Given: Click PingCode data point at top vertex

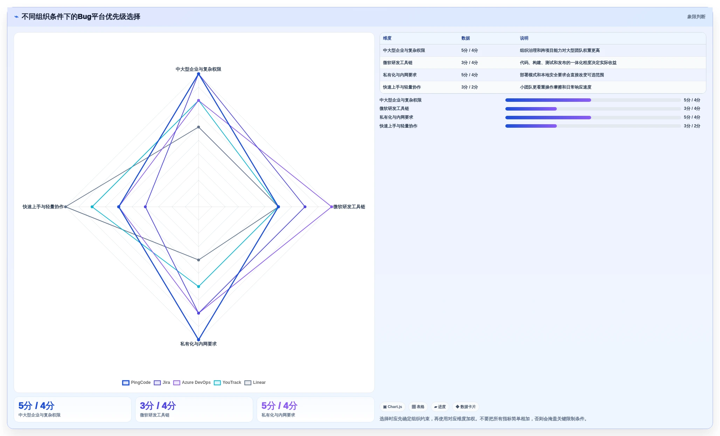Looking at the screenshot, I should click(x=199, y=74).
